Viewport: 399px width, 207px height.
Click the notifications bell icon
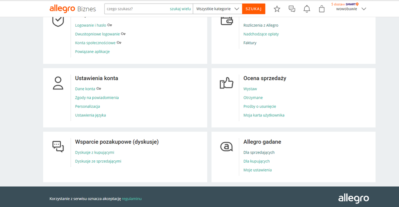307,9
